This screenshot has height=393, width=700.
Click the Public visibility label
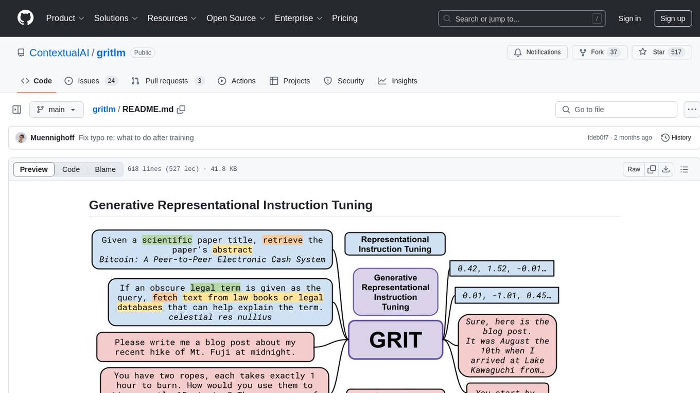tap(143, 52)
